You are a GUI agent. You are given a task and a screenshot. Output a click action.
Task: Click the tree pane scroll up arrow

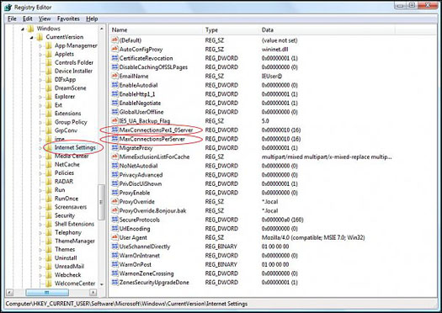click(102, 29)
